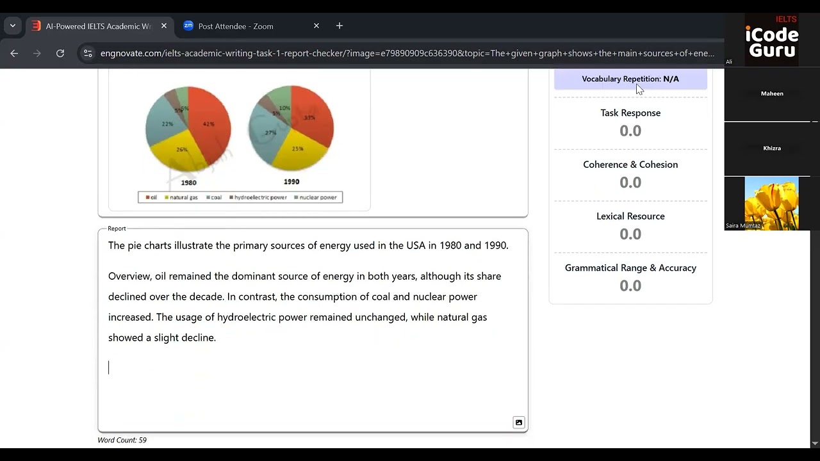Viewport: 820px width, 461px height.
Task: Click the page scrollbar down arrow
Action: (815, 443)
